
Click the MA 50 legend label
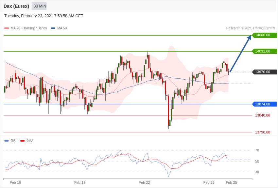62,28
